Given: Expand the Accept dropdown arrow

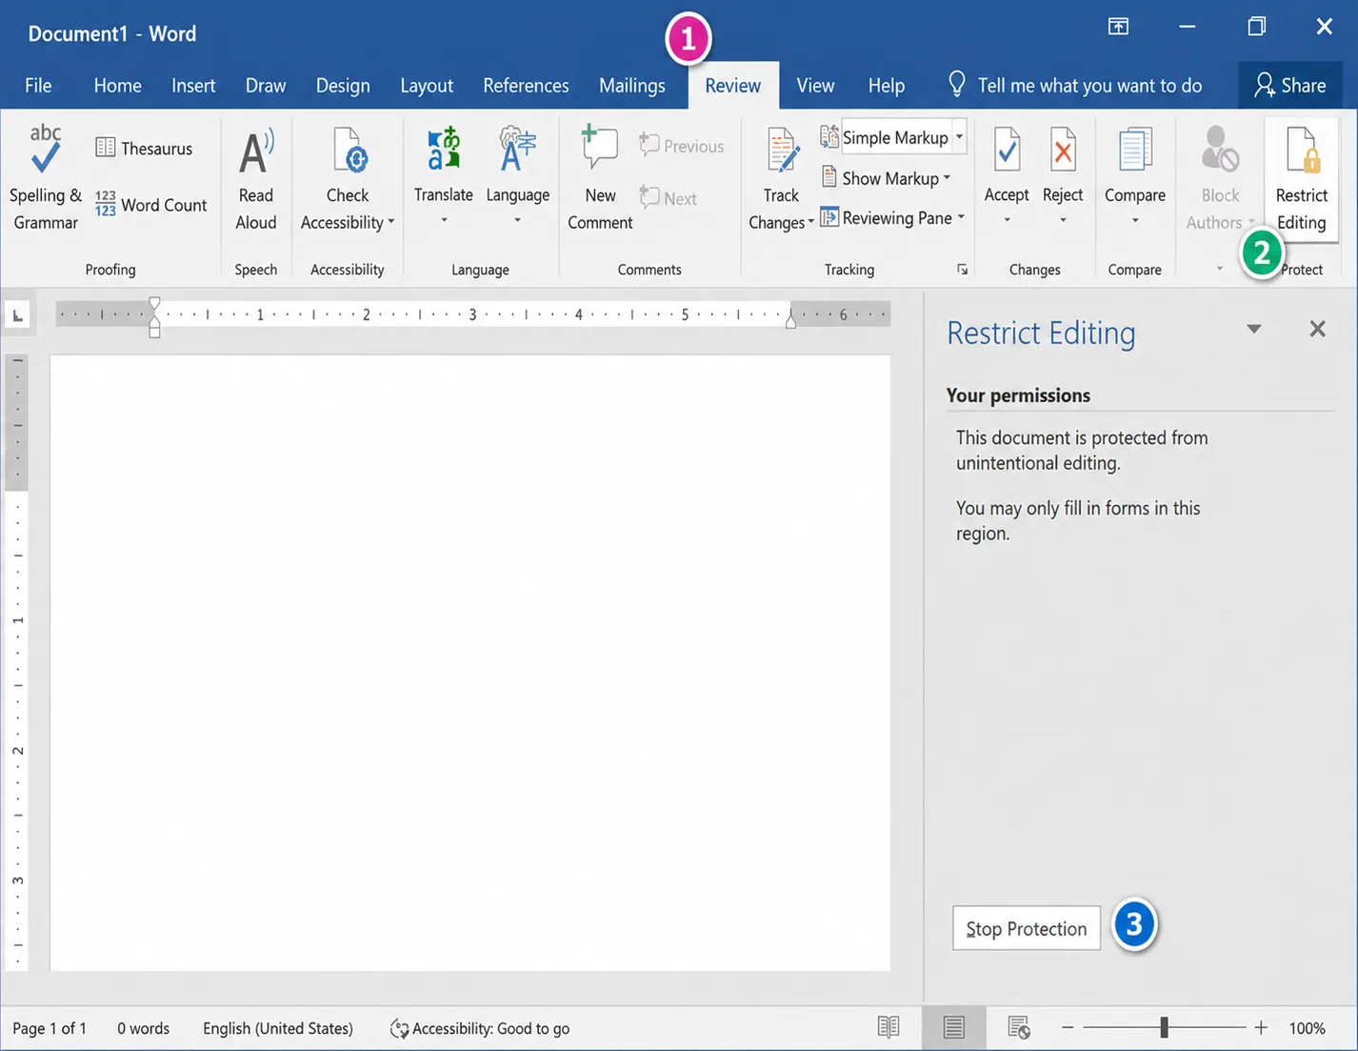Looking at the screenshot, I should pyautogui.click(x=1007, y=220).
